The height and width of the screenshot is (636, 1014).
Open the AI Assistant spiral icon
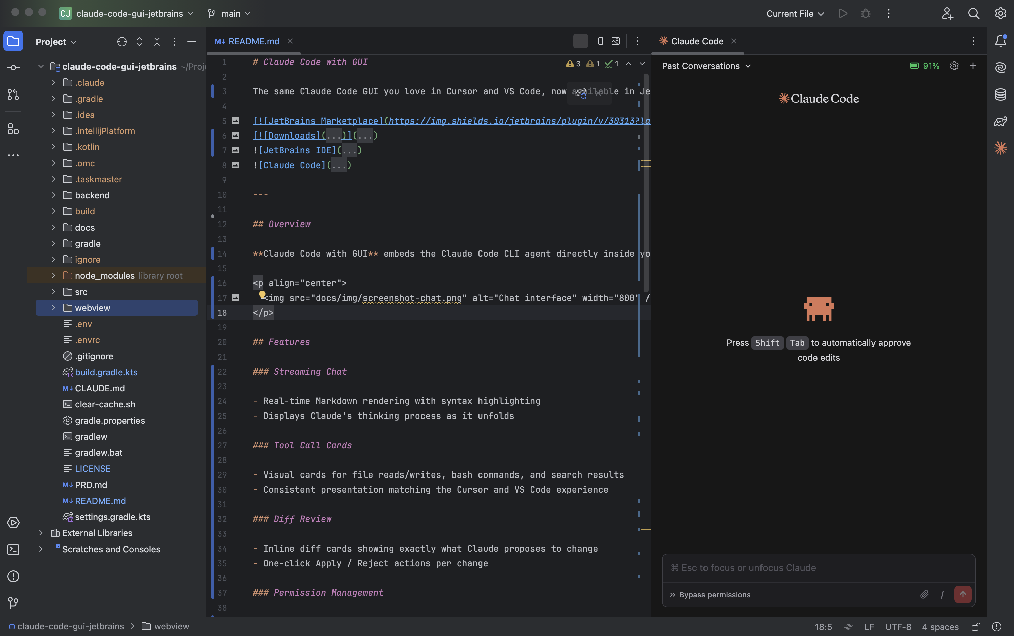1001,67
